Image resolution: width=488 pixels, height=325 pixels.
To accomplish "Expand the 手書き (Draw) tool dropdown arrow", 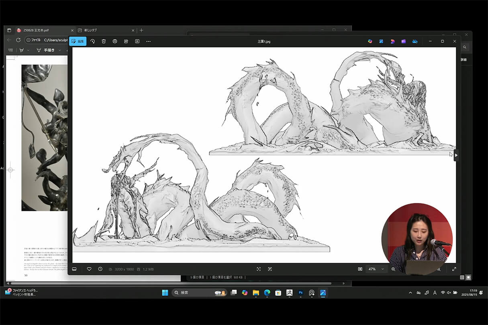I will 60,50.
